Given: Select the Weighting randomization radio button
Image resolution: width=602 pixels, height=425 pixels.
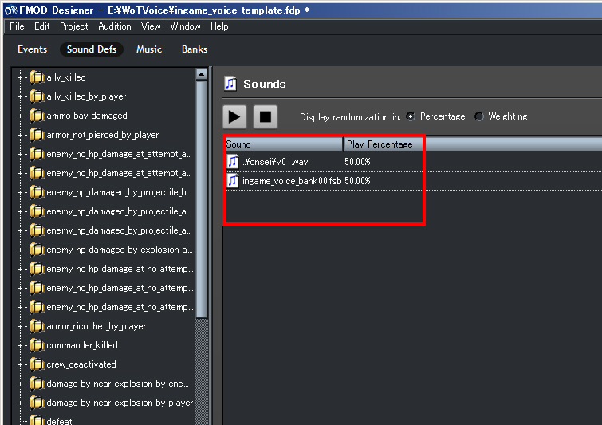Looking at the screenshot, I should [478, 116].
